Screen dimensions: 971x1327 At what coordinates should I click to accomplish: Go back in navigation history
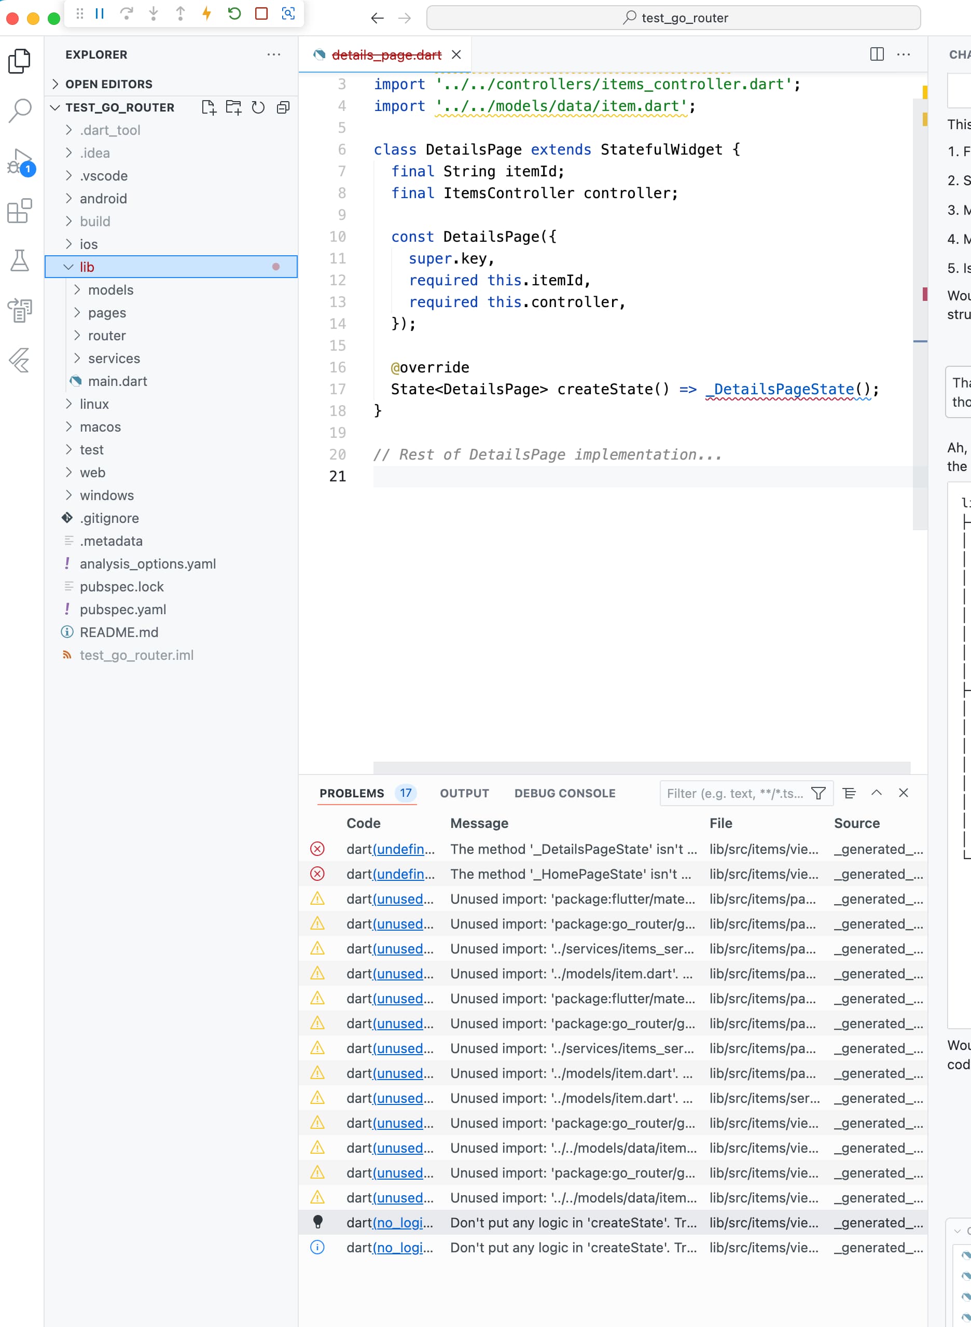tap(377, 18)
